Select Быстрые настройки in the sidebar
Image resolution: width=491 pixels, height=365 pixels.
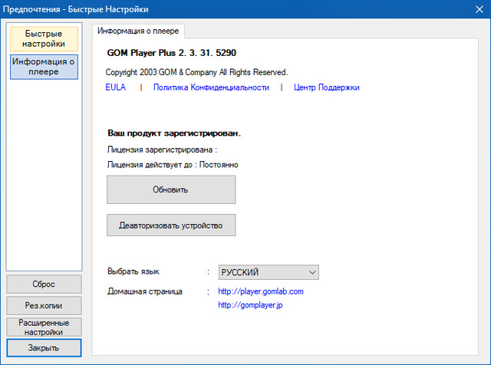[x=44, y=39]
